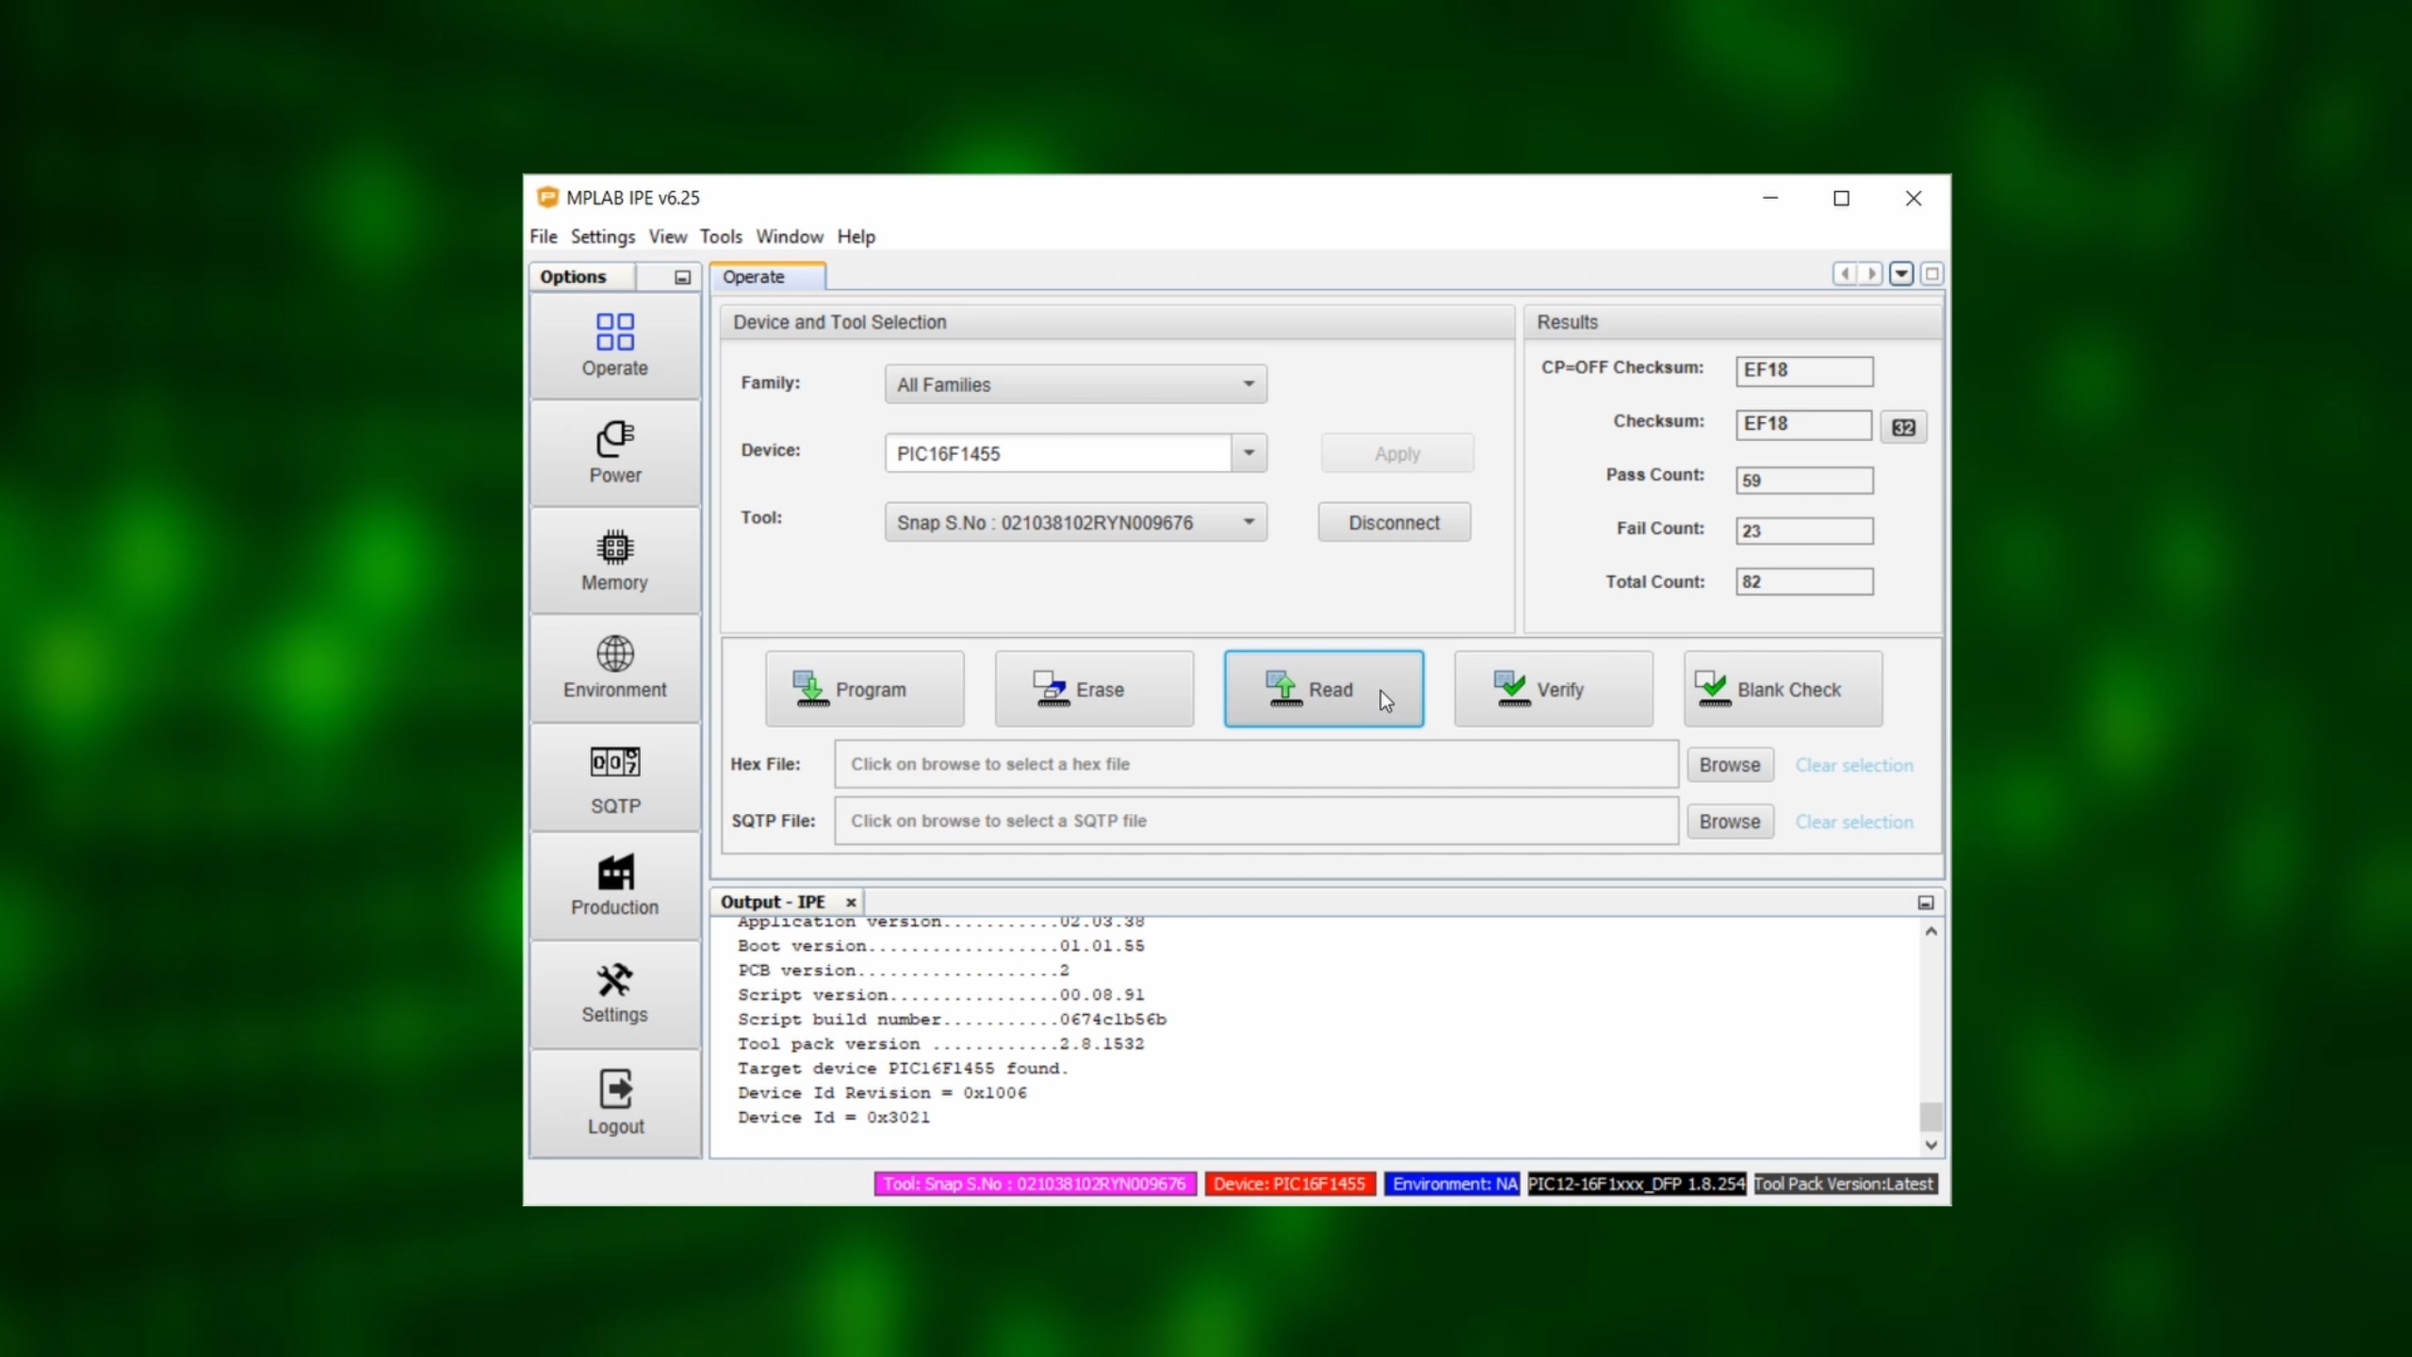
Task: Click Browse next to Hex File
Action: click(1729, 764)
